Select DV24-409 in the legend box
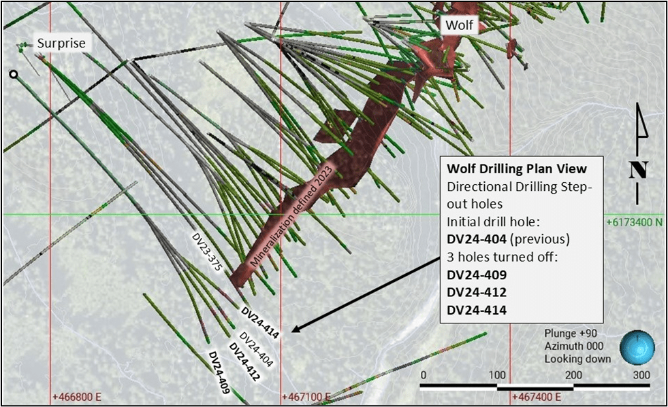668x407 pixels. click(476, 275)
